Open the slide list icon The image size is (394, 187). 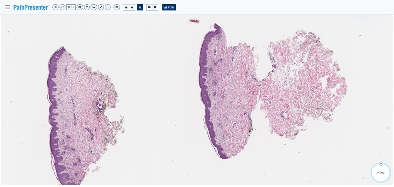(117, 7)
